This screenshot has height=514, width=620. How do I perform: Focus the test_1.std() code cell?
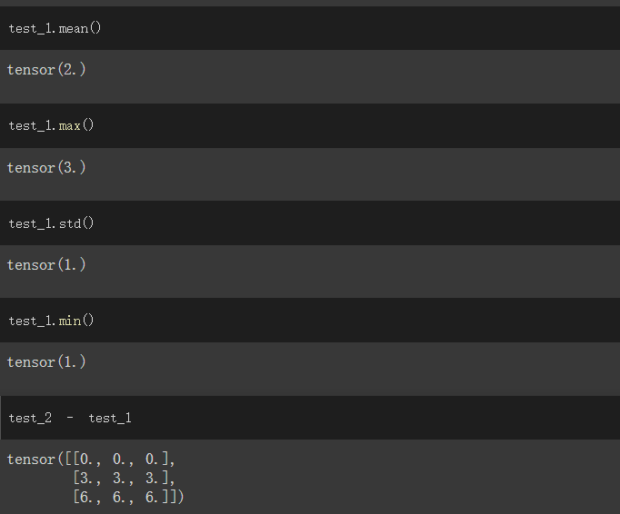click(310, 223)
